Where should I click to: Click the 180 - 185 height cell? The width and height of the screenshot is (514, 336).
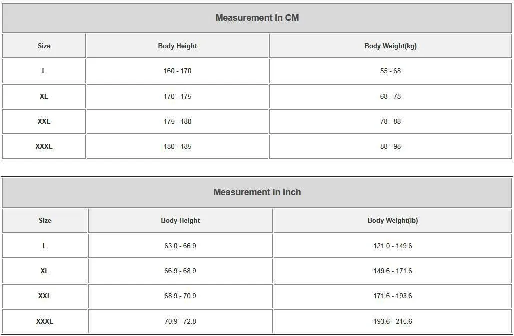pyautogui.click(x=177, y=146)
